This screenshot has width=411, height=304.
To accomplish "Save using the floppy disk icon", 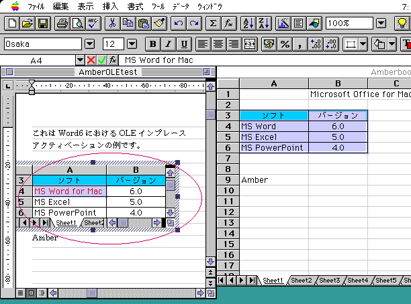I will (43, 23).
